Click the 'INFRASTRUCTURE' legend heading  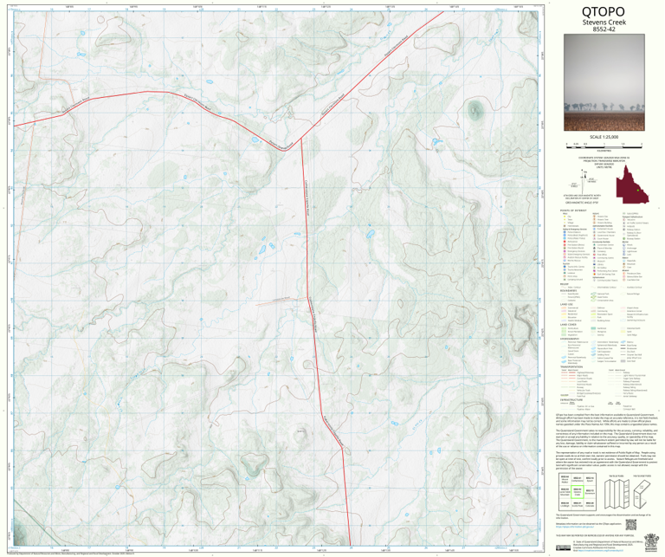tap(571, 399)
